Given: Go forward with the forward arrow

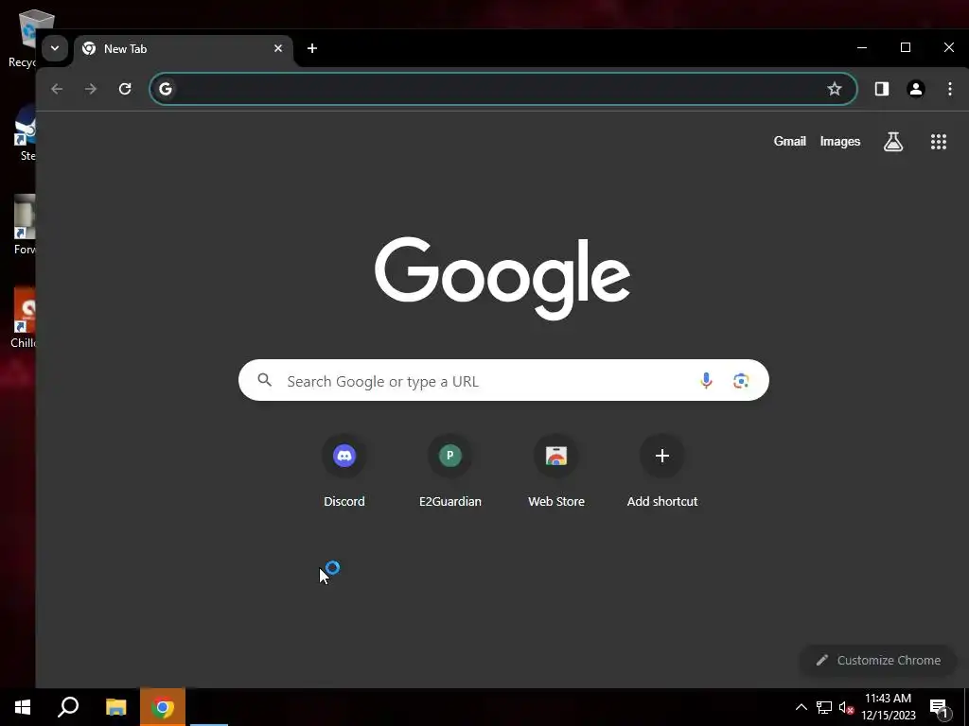Looking at the screenshot, I should click(x=91, y=89).
